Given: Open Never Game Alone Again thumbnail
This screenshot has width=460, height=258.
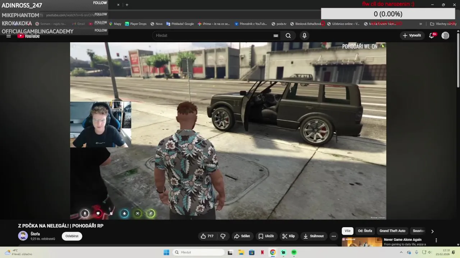Looking at the screenshot, I should pyautogui.click(x=362, y=242).
